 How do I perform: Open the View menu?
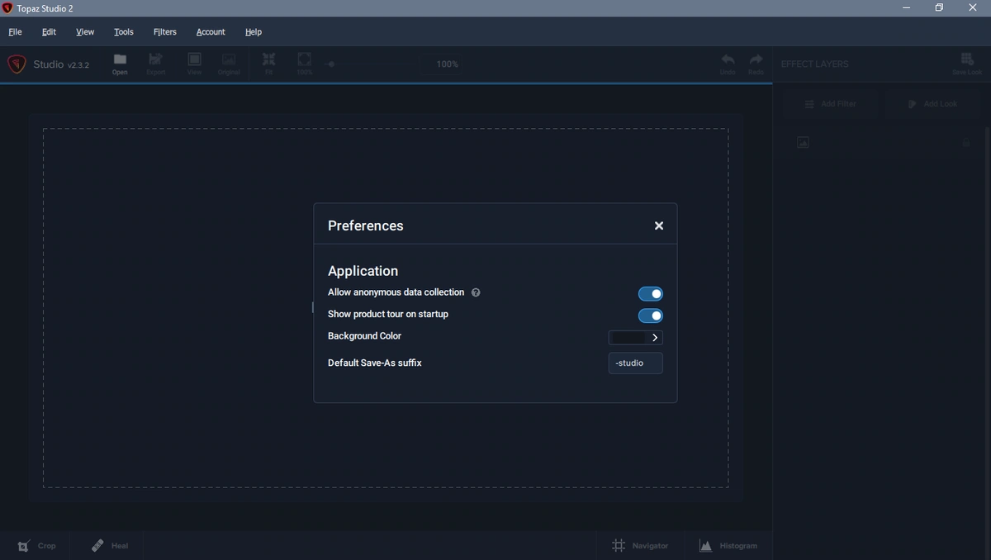click(x=85, y=32)
